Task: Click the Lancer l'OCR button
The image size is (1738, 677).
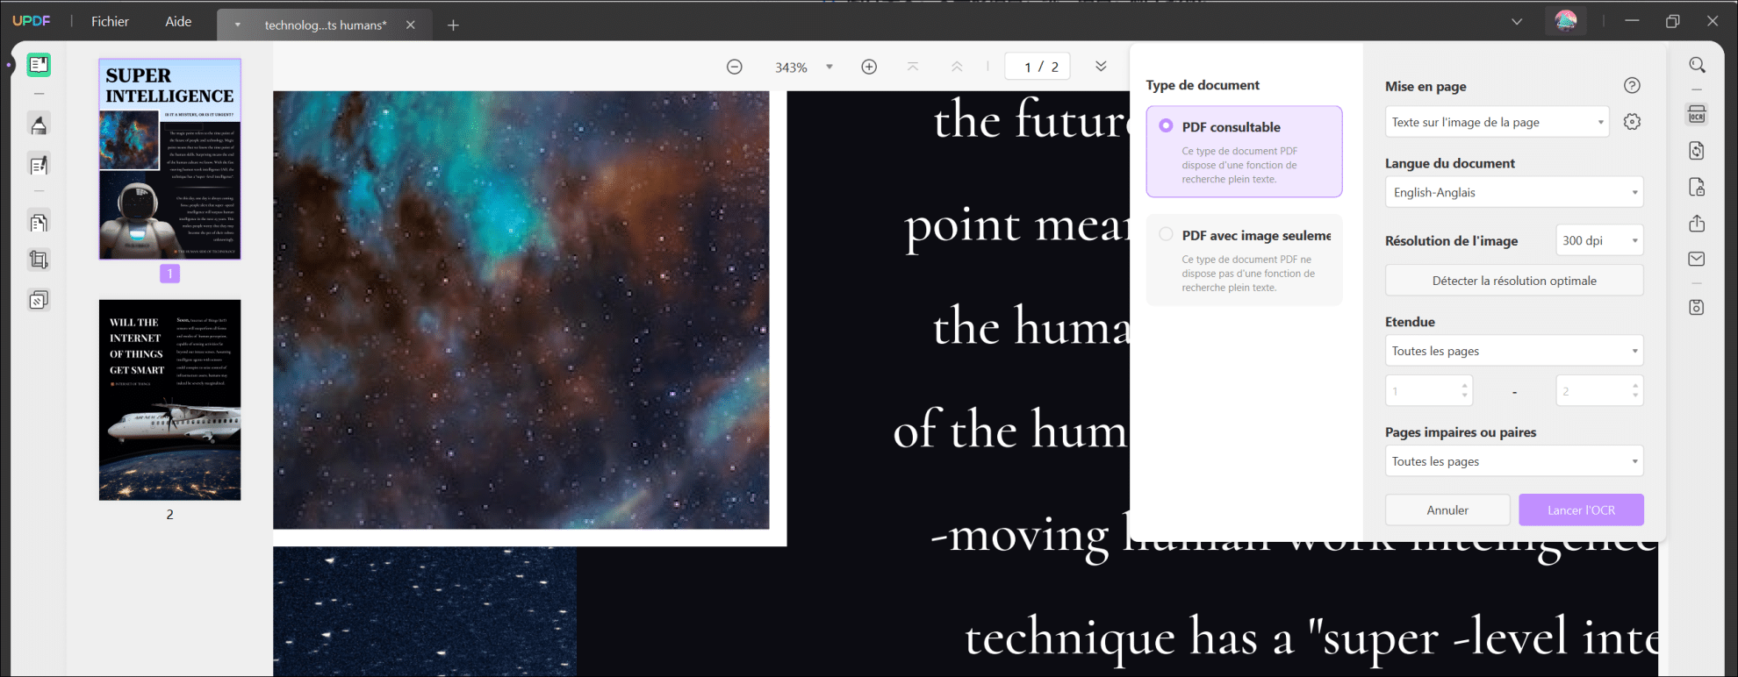Action: click(x=1580, y=510)
